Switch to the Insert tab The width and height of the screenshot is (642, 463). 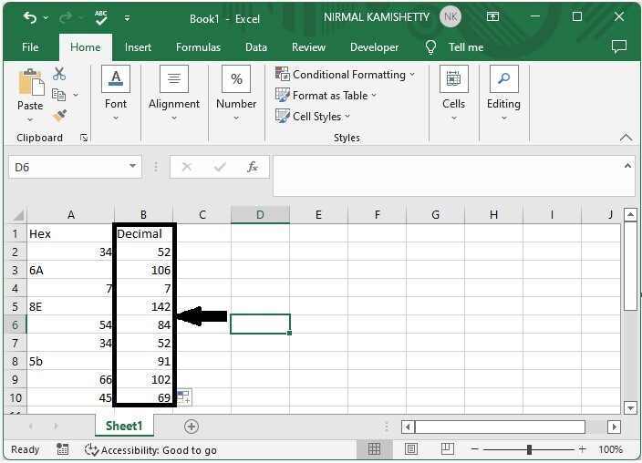point(139,47)
